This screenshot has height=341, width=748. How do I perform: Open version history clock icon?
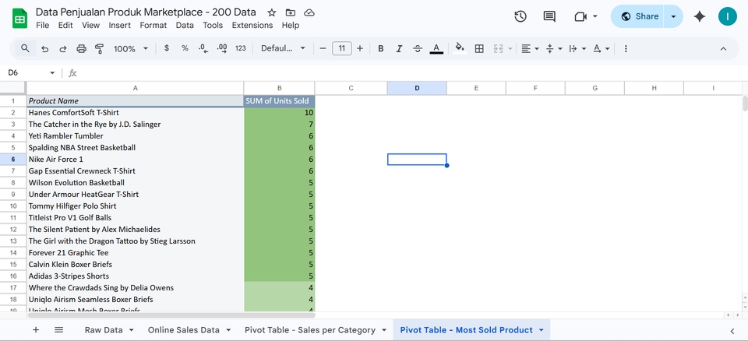coord(520,16)
